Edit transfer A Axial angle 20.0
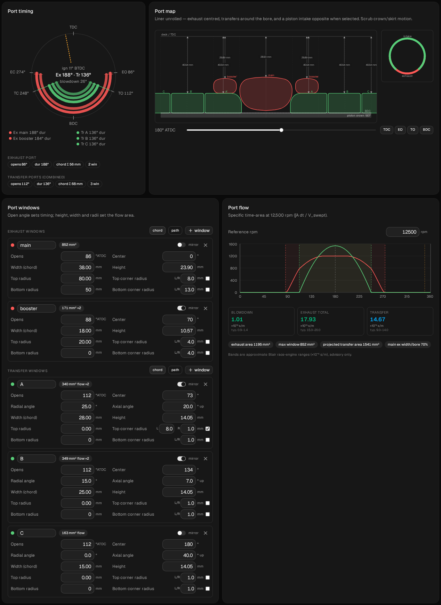This screenshot has width=441, height=605. pos(179,406)
